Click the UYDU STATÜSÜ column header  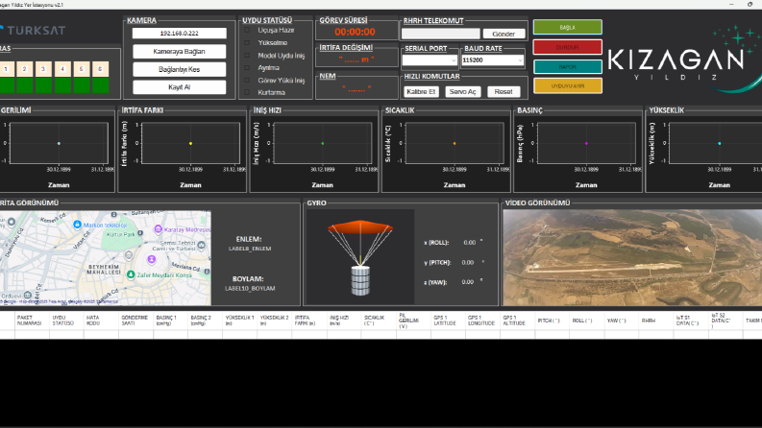tap(67, 321)
